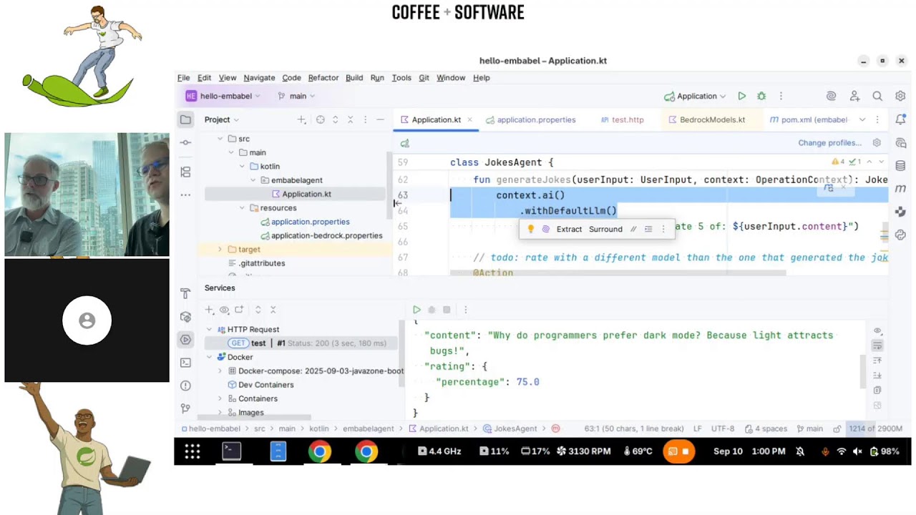Open the Problems tool window icon
This screenshot has height=515, width=916.
[x=185, y=386]
